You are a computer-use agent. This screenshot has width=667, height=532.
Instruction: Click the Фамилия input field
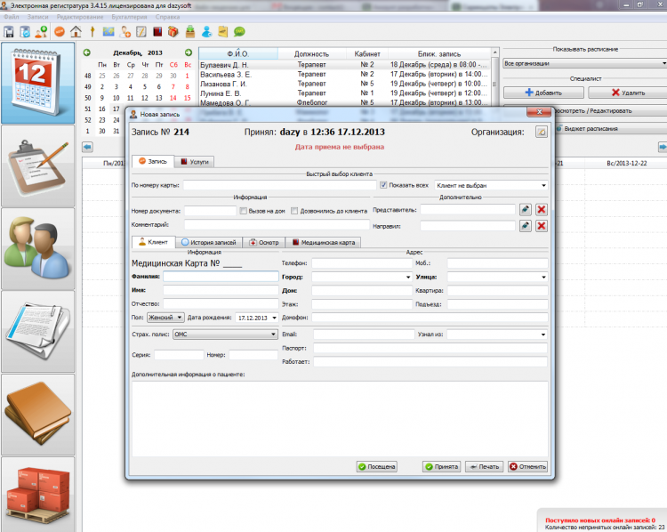pyautogui.click(x=221, y=277)
